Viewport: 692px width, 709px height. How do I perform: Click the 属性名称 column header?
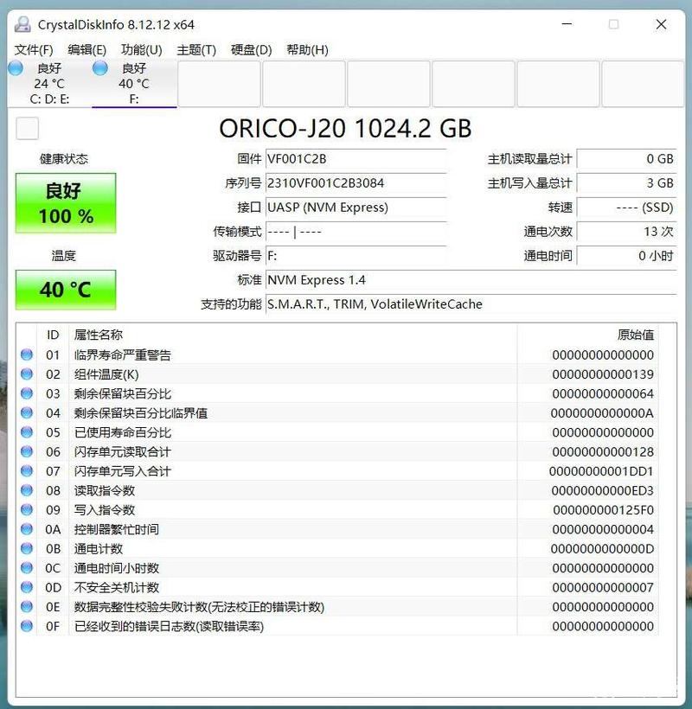(x=293, y=335)
